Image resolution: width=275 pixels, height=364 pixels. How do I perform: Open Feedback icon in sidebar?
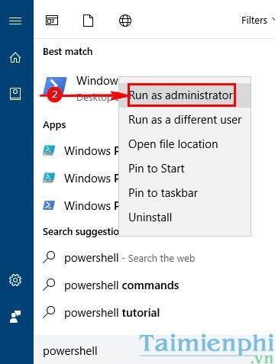click(x=15, y=317)
